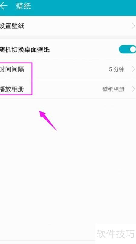Toggle off 随机切换桌面壁纸 switch
The width and height of the screenshot is (136, 244).
128,49
